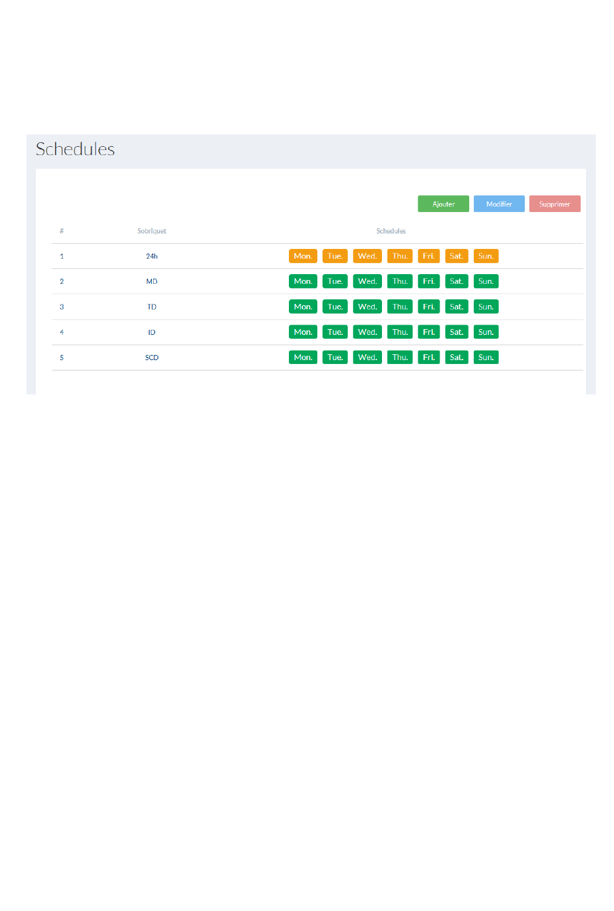Select Wed. badge in the 24h row
This screenshot has width=614, height=911.
[x=367, y=256]
